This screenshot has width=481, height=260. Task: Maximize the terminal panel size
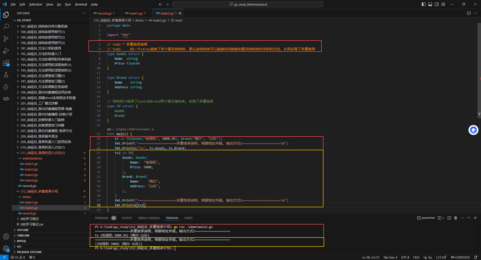coord(469,218)
